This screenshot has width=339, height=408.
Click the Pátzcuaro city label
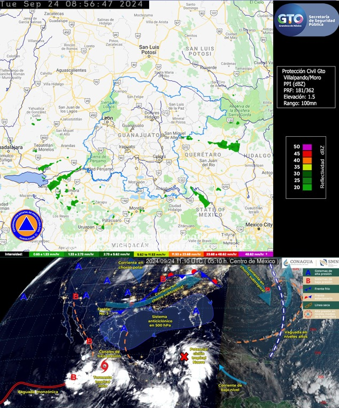(112, 220)
